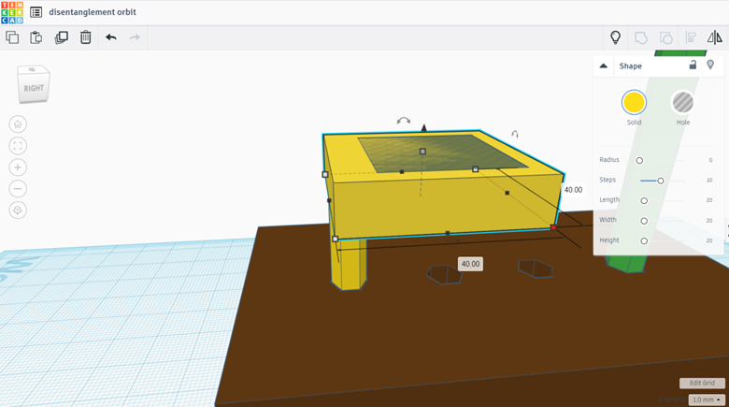729x407 pixels.
Task: Open the Tinkercad logo home link
Action: (x=12, y=12)
